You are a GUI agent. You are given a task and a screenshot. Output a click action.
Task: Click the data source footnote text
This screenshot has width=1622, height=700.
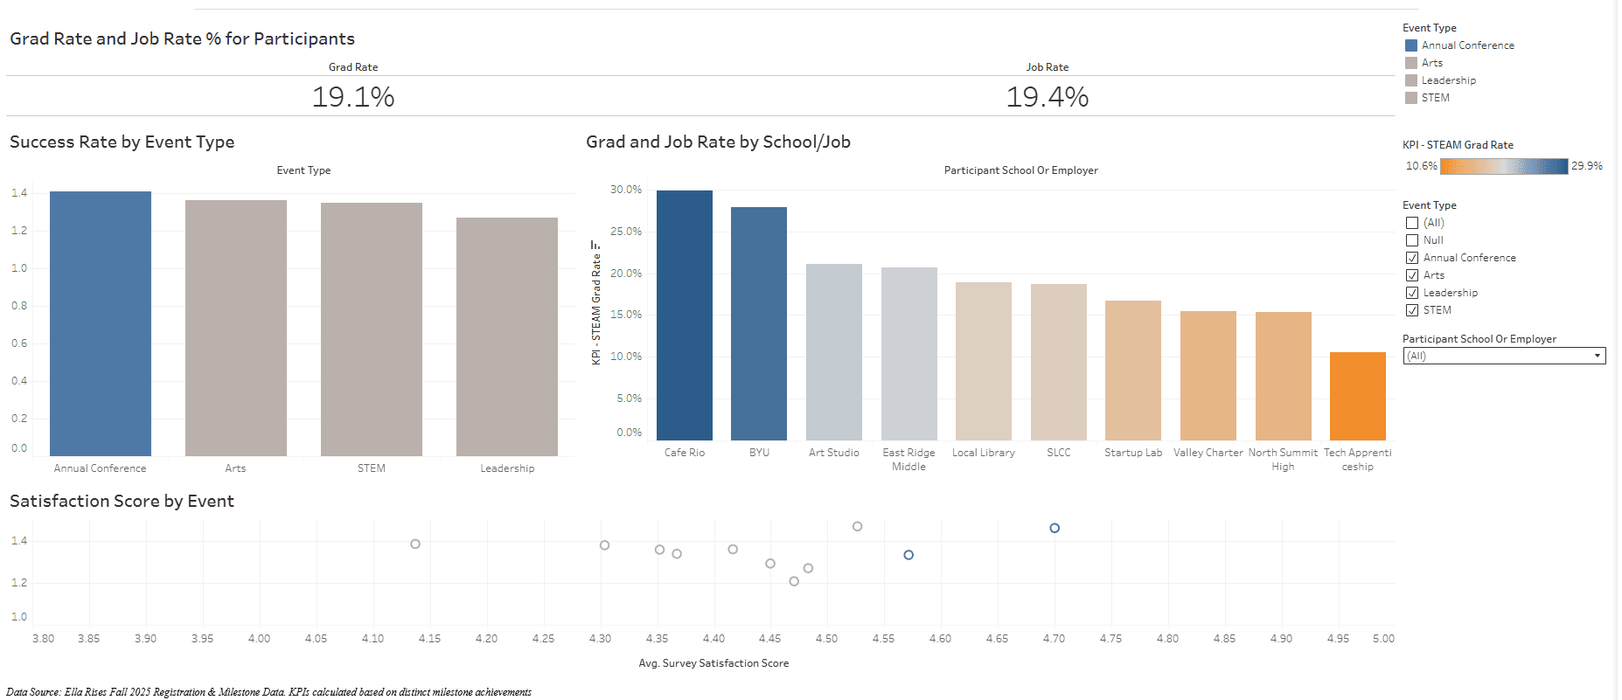pos(268,691)
